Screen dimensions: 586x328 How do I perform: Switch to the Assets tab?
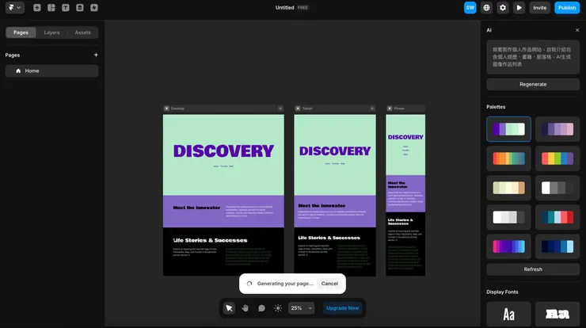[82, 32]
